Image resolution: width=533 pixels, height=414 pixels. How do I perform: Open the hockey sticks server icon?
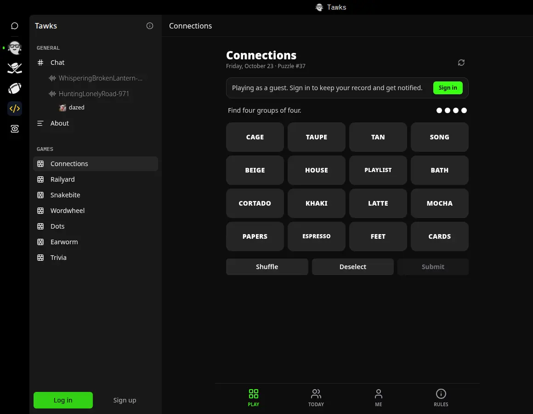[x=15, y=68]
